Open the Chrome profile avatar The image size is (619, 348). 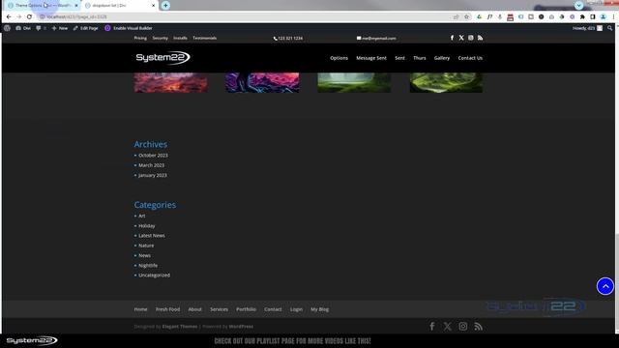point(603,17)
